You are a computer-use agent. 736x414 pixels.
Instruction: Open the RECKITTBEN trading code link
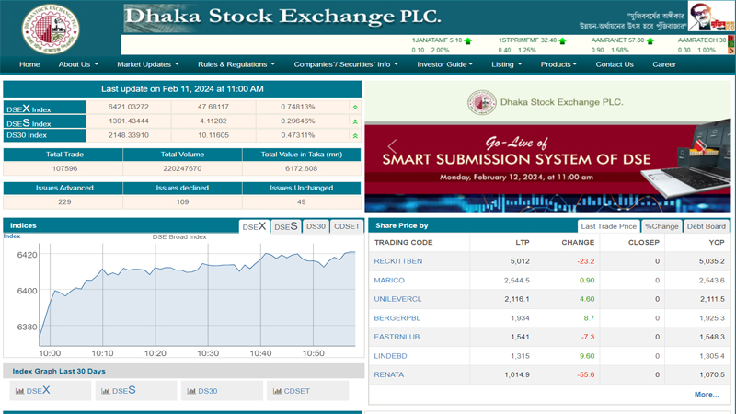coord(398,261)
